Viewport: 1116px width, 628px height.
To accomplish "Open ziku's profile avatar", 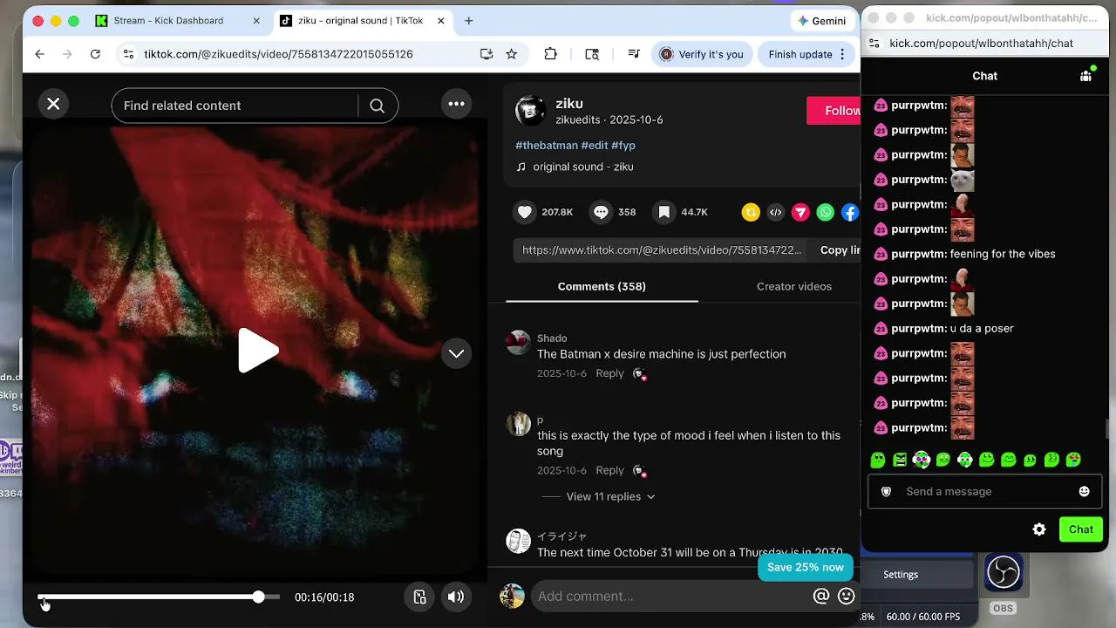I will (530, 111).
